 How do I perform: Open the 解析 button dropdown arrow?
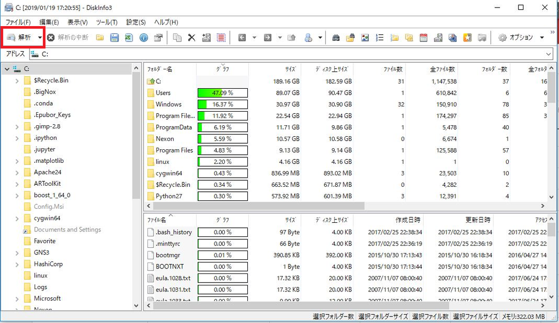point(40,38)
